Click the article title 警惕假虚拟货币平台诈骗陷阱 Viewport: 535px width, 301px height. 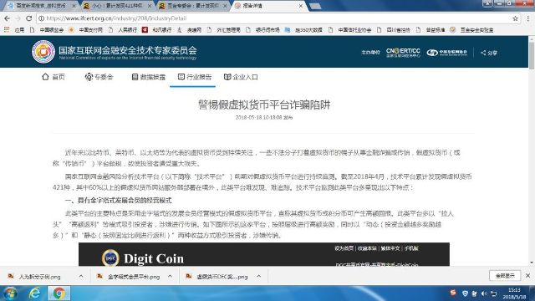click(264, 105)
